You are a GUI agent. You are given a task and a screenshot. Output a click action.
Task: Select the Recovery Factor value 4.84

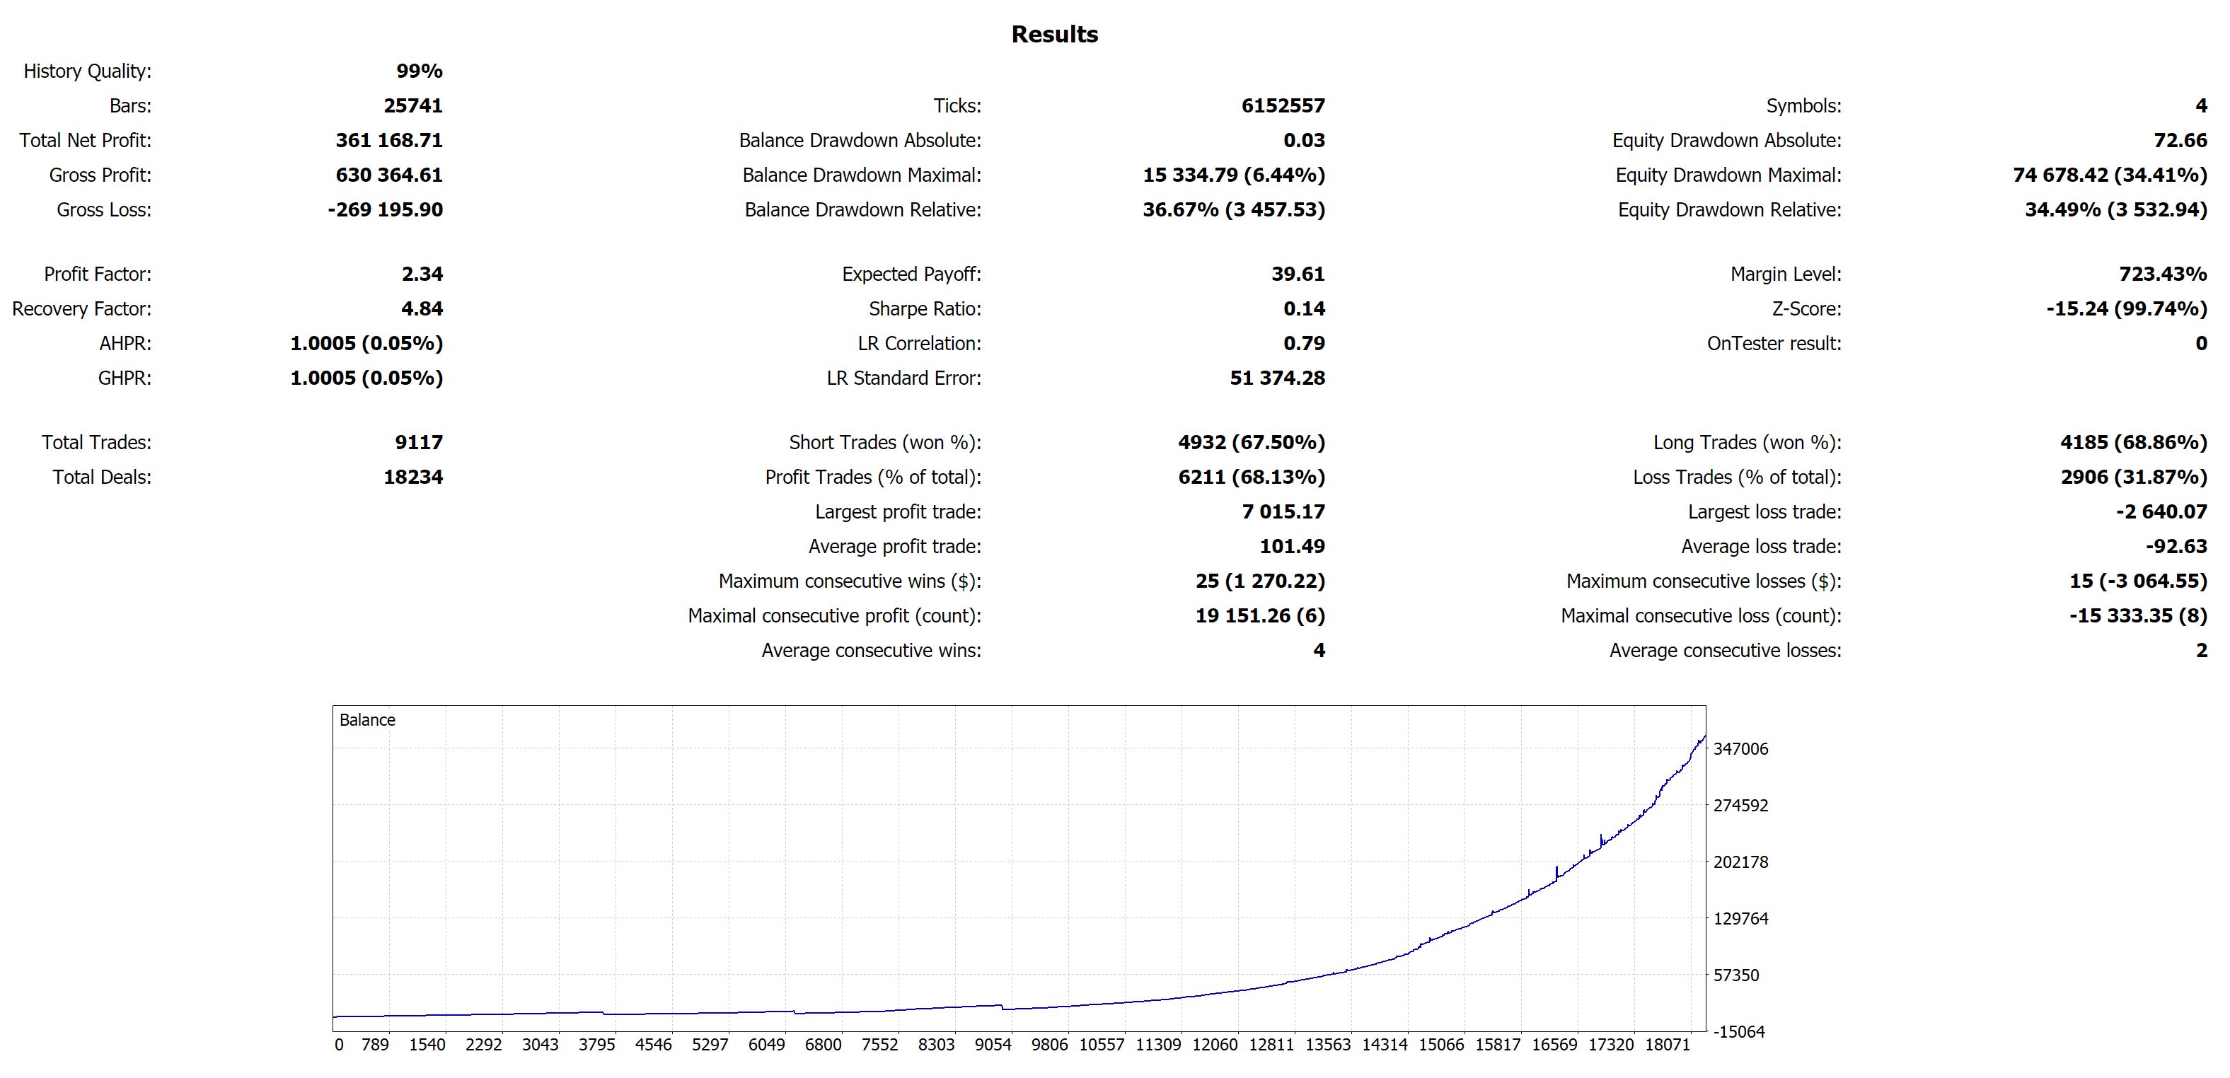tap(422, 309)
